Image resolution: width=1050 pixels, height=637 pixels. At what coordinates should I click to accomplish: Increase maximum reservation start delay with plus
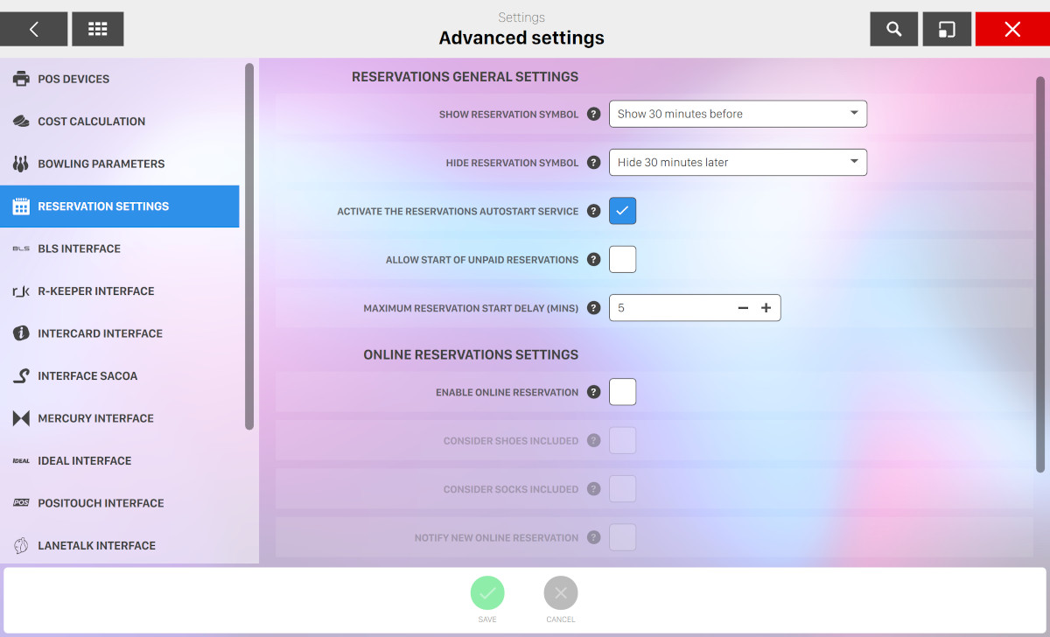tap(766, 308)
